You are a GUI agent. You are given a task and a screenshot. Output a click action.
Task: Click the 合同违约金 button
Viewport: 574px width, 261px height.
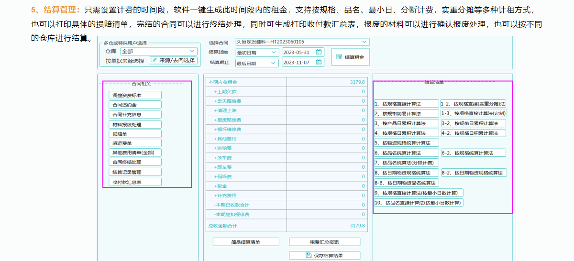point(135,105)
